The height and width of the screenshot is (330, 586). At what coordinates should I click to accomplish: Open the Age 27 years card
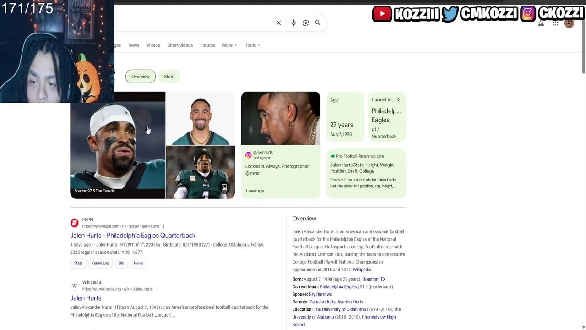(345, 116)
